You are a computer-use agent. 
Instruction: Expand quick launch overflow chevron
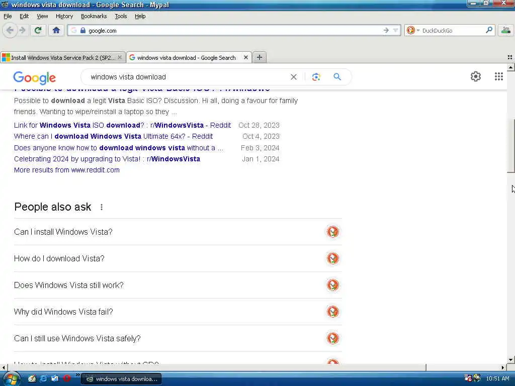(x=77, y=374)
